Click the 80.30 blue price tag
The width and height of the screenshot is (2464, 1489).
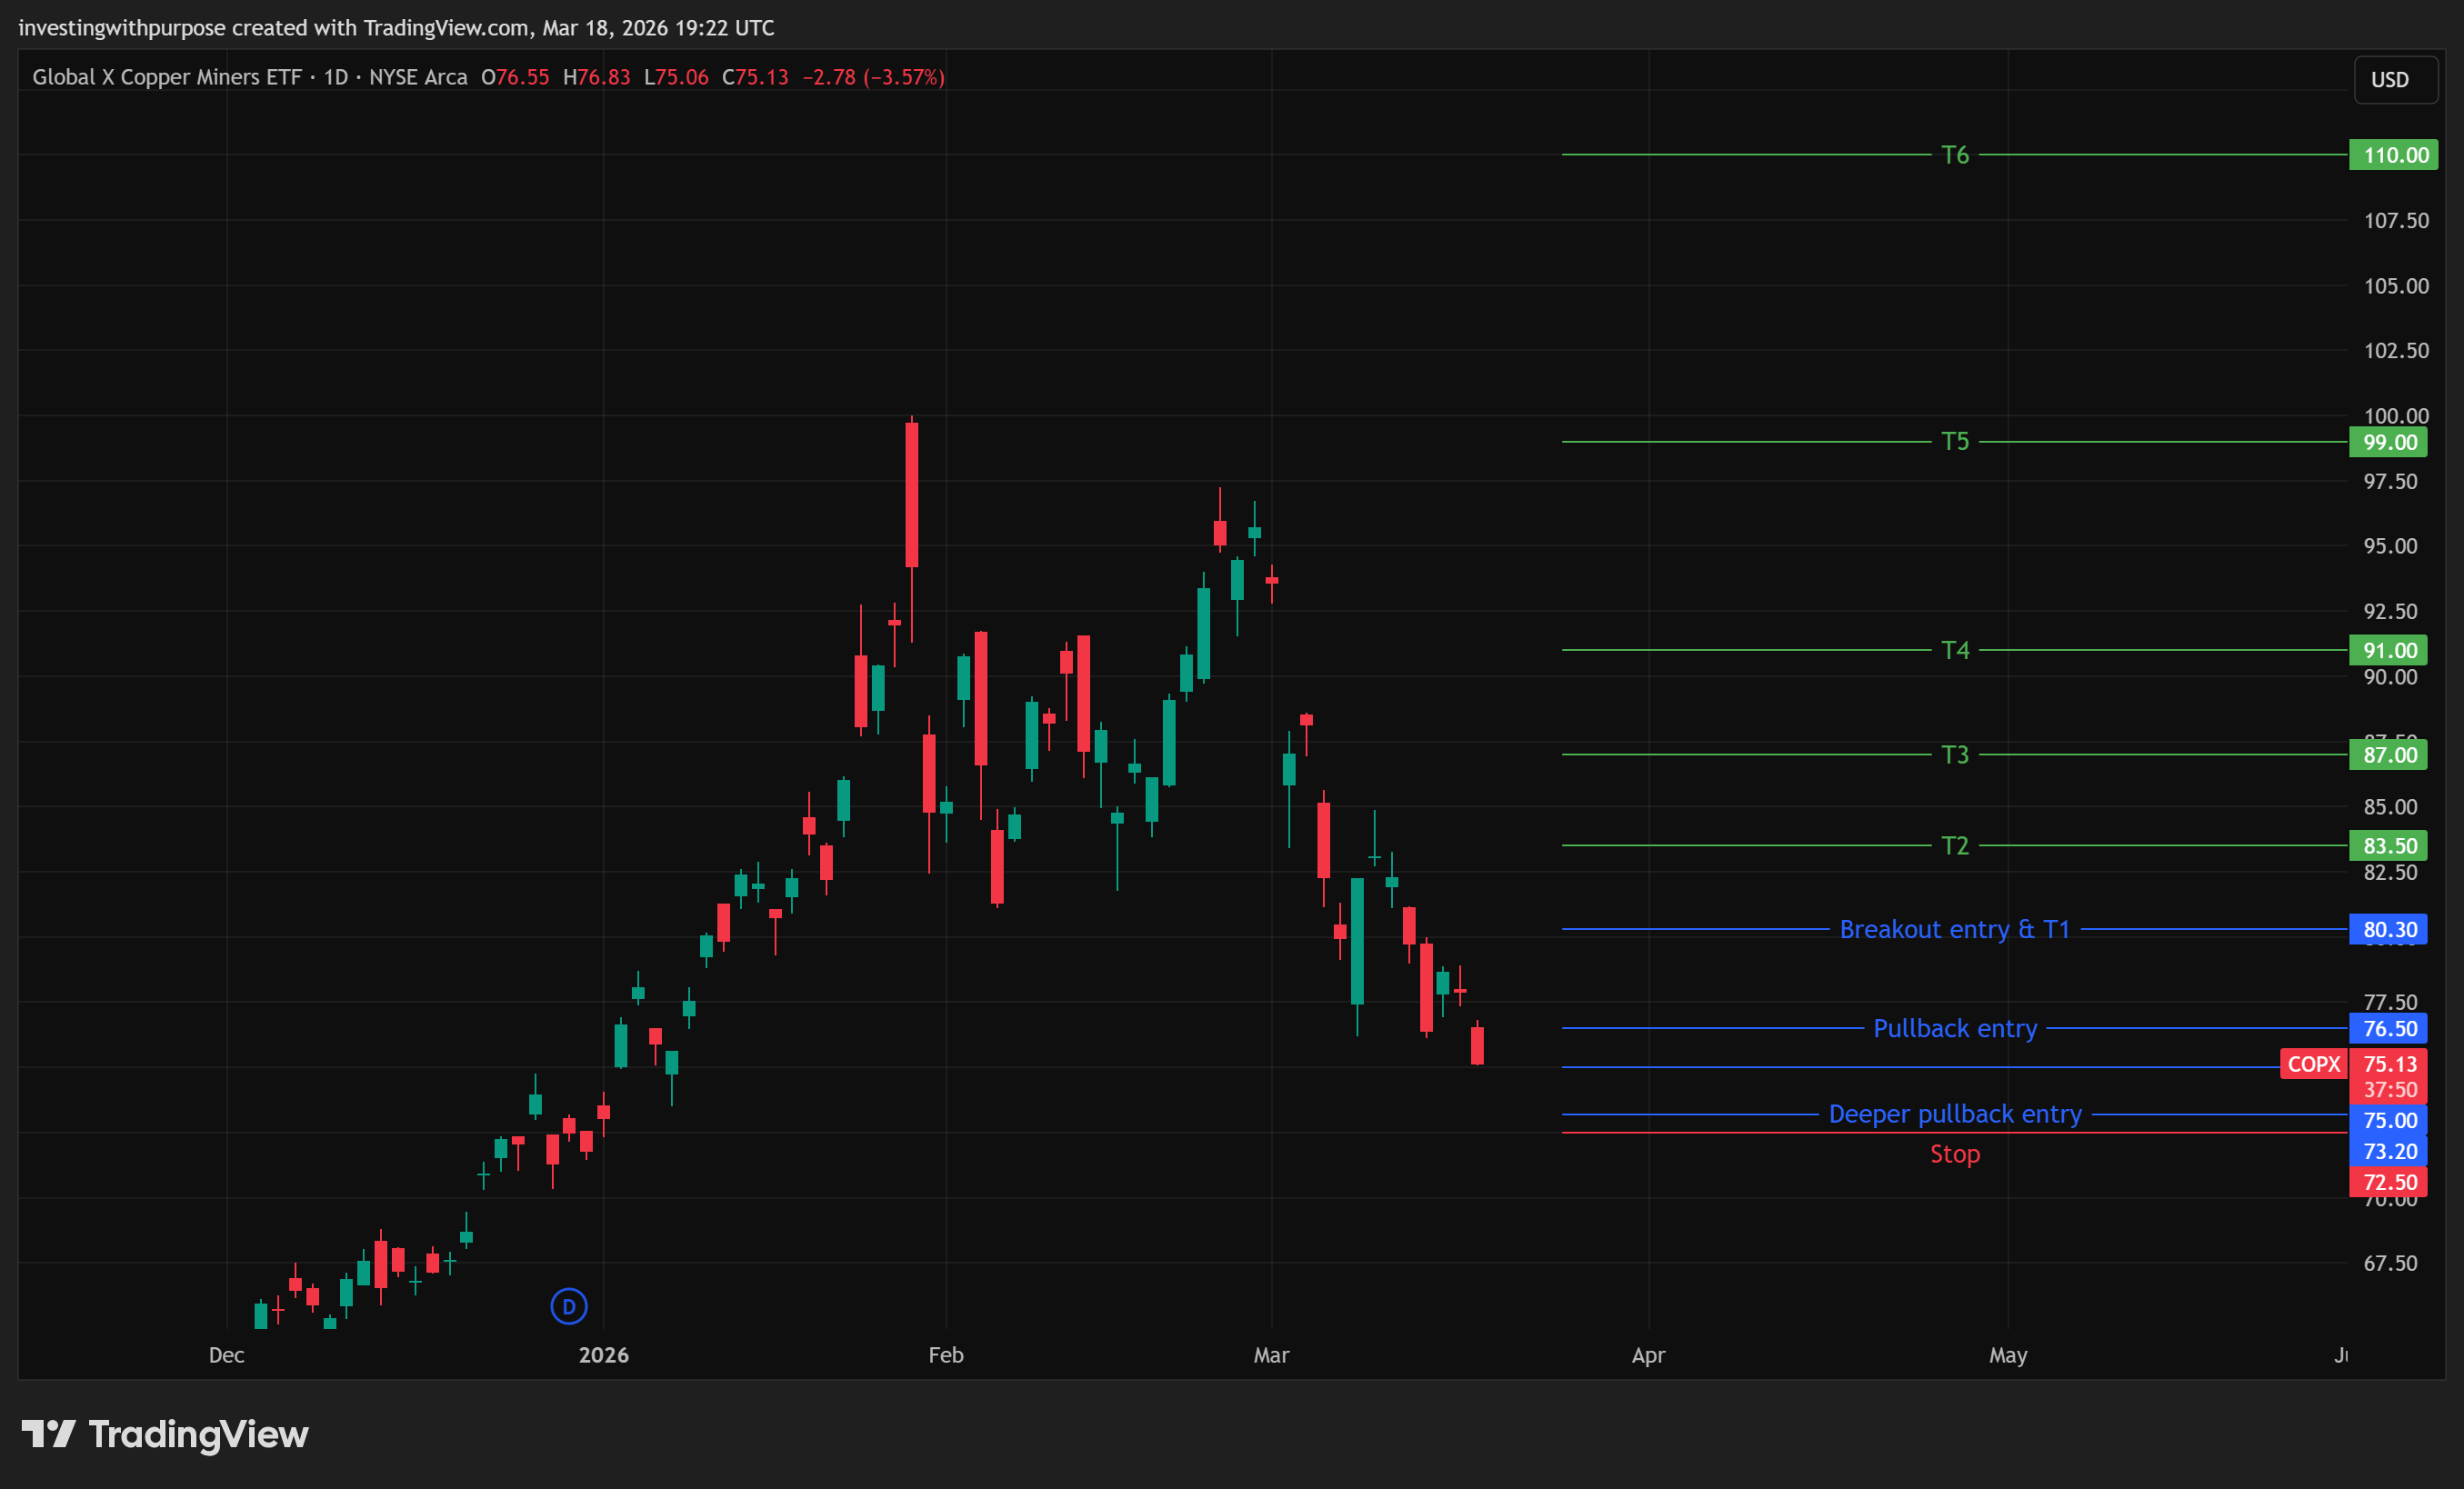click(2388, 930)
